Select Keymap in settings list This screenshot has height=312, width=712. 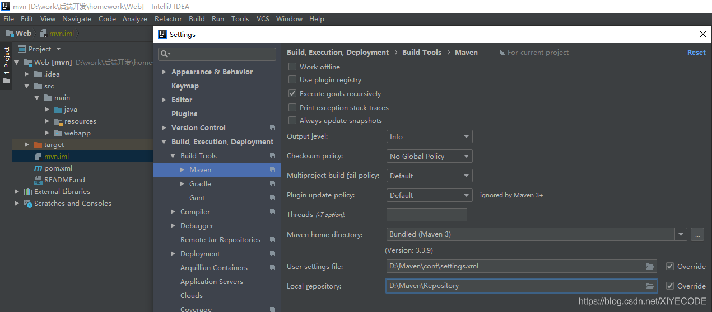185,86
